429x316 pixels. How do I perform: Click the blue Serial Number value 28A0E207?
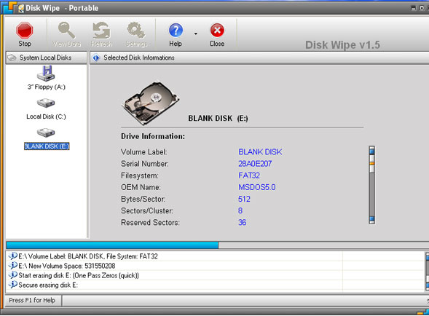point(255,164)
